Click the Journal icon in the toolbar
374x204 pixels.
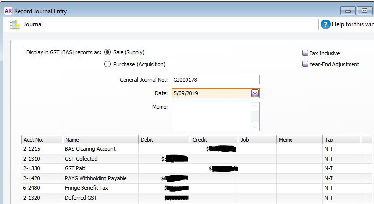tap(15, 24)
